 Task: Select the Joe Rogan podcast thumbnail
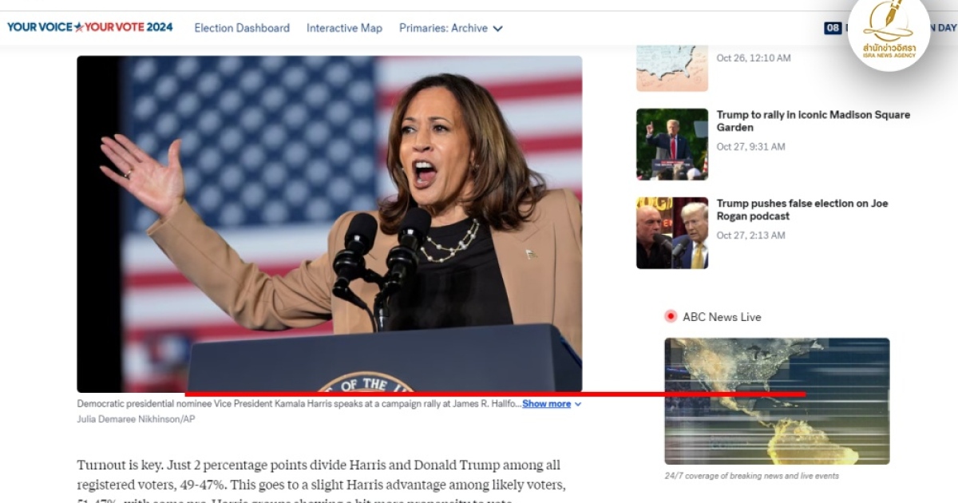pyautogui.click(x=671, y=232)
